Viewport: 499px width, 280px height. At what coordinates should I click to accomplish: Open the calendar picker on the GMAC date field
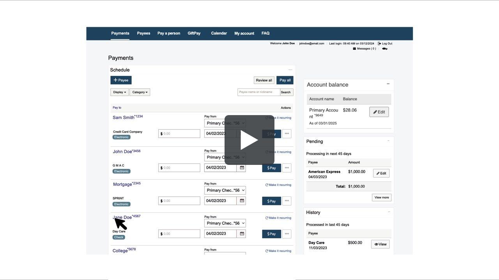[242, 168]
